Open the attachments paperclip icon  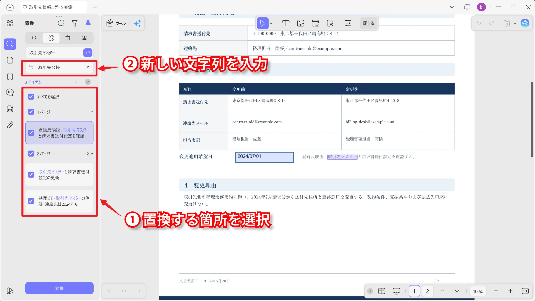coord(10,125)
